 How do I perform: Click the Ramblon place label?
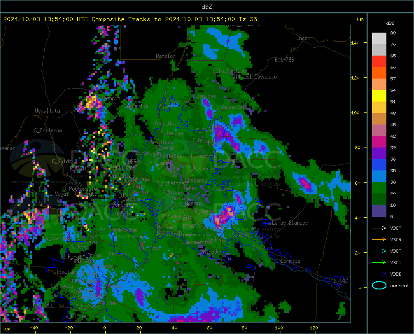pyautogui.click(x=166, y=56)
